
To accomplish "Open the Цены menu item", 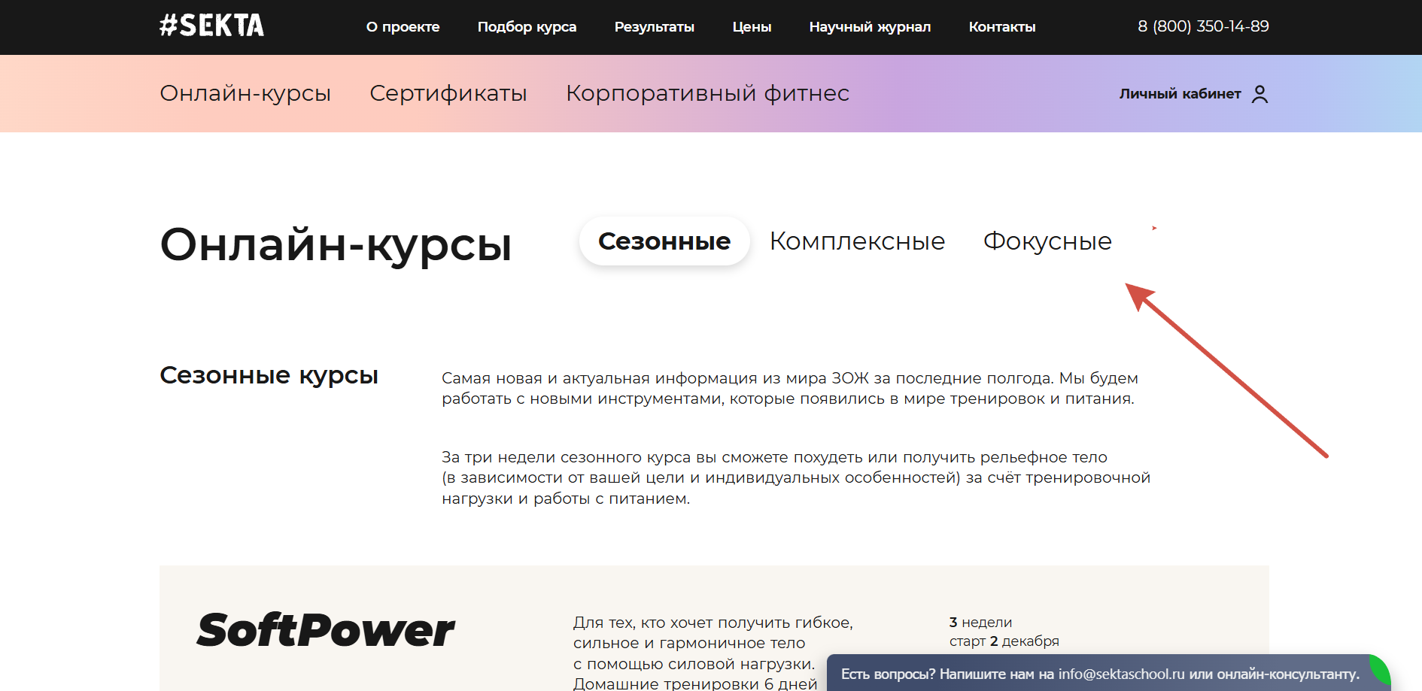I will 752,27.
